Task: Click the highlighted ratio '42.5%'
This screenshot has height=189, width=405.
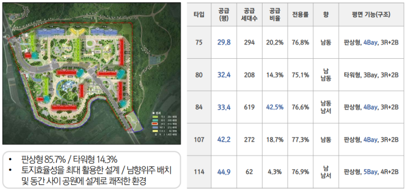Action: point(275,107)
